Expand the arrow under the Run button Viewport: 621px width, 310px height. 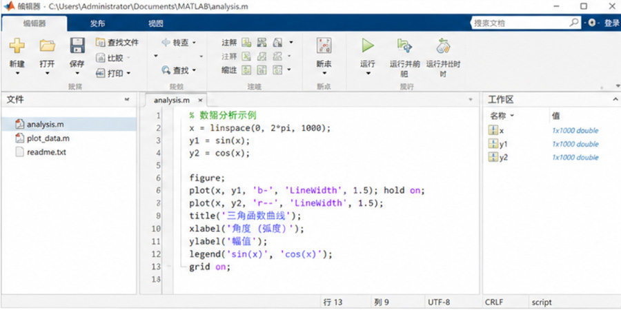coord(368,74)
